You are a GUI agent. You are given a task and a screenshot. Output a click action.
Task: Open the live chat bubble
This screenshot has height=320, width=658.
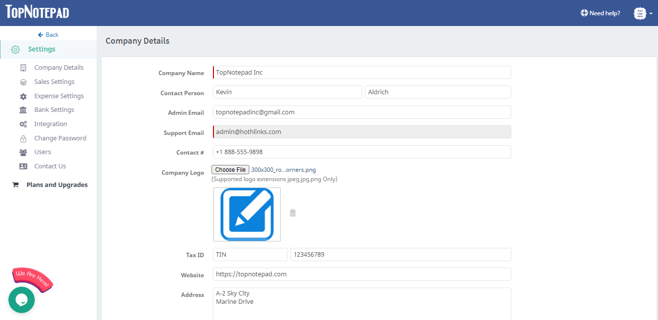click(x=22, y=300)
